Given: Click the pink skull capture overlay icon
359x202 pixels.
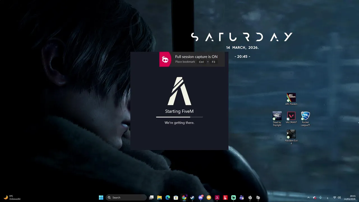Looking at the screenshot, I should click(165, 59).
